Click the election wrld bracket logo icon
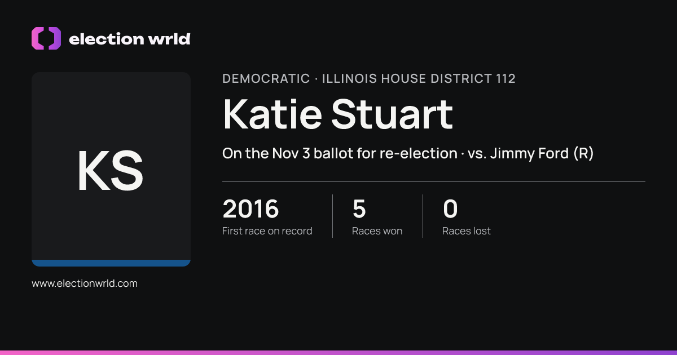Viewport: 677px width, 355px height. point(46,38)
